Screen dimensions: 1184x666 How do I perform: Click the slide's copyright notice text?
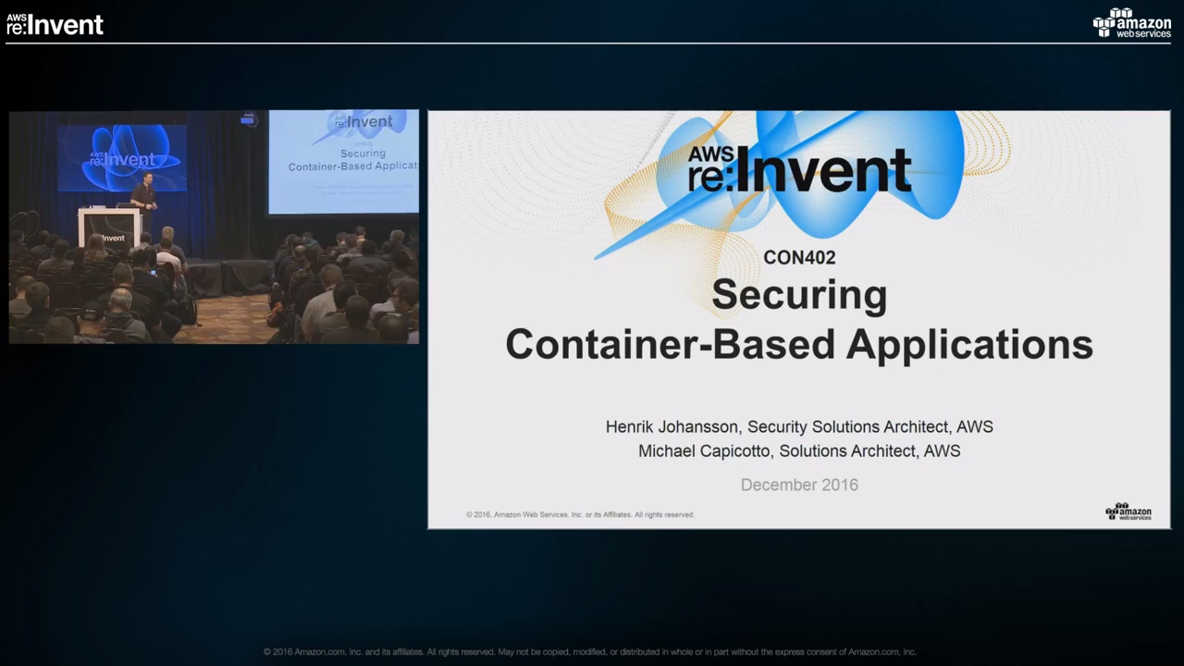580,514
